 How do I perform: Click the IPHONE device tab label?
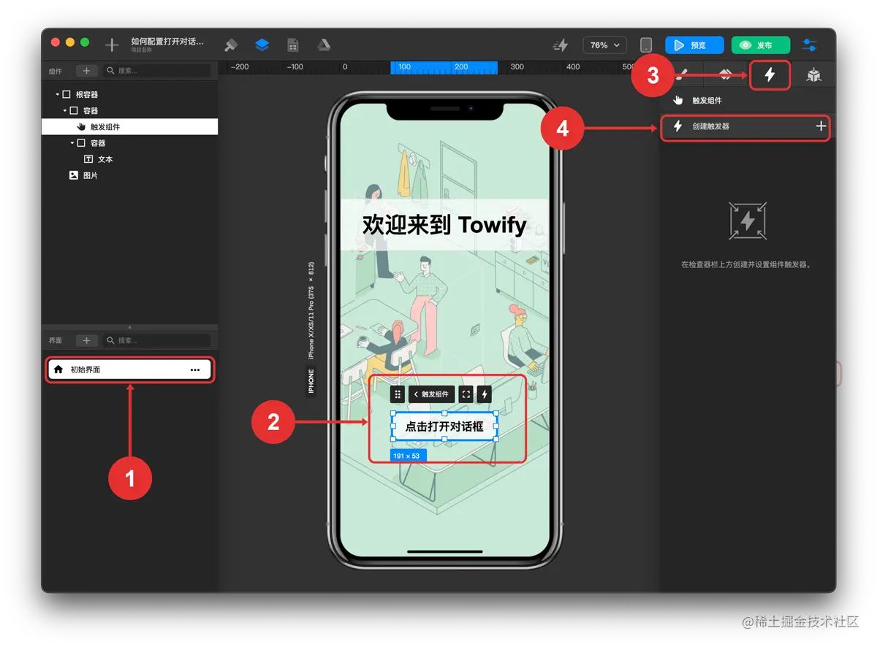pyautogui.click(x=311, y=381)
